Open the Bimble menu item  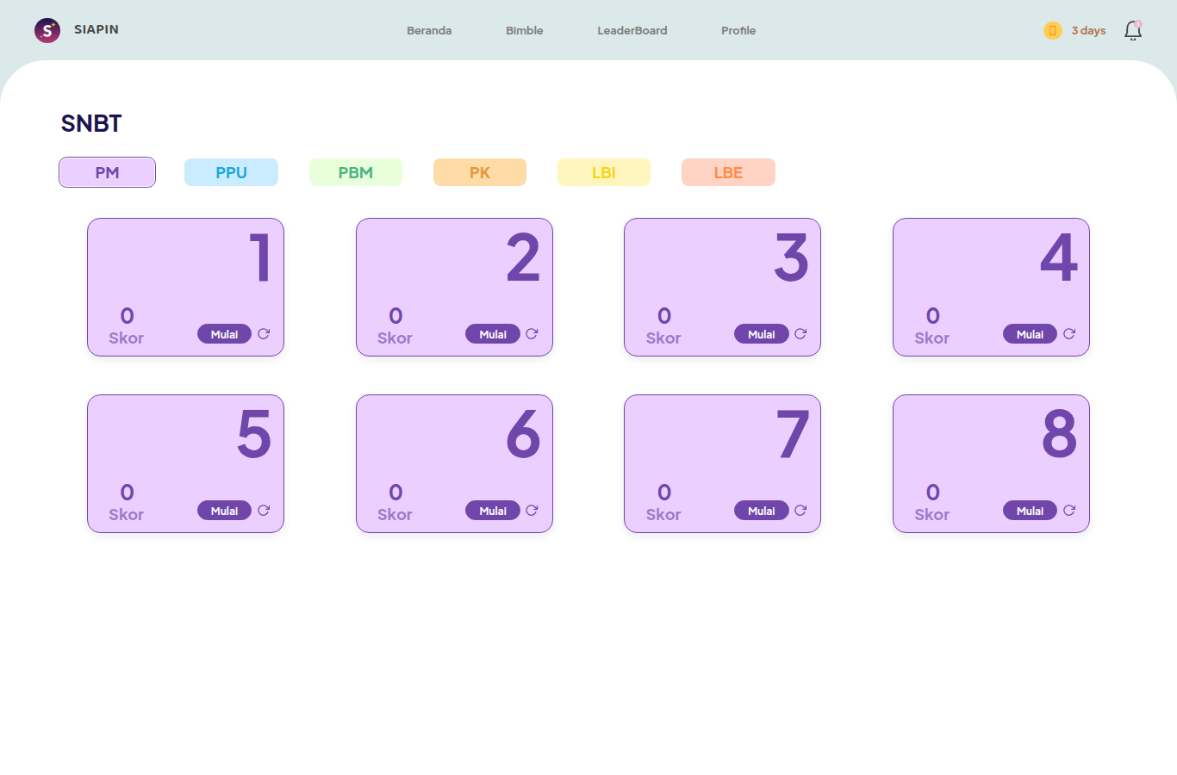pos(524,30)
